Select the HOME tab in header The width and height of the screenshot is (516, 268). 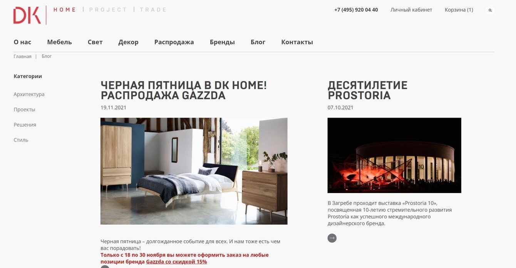65,10
